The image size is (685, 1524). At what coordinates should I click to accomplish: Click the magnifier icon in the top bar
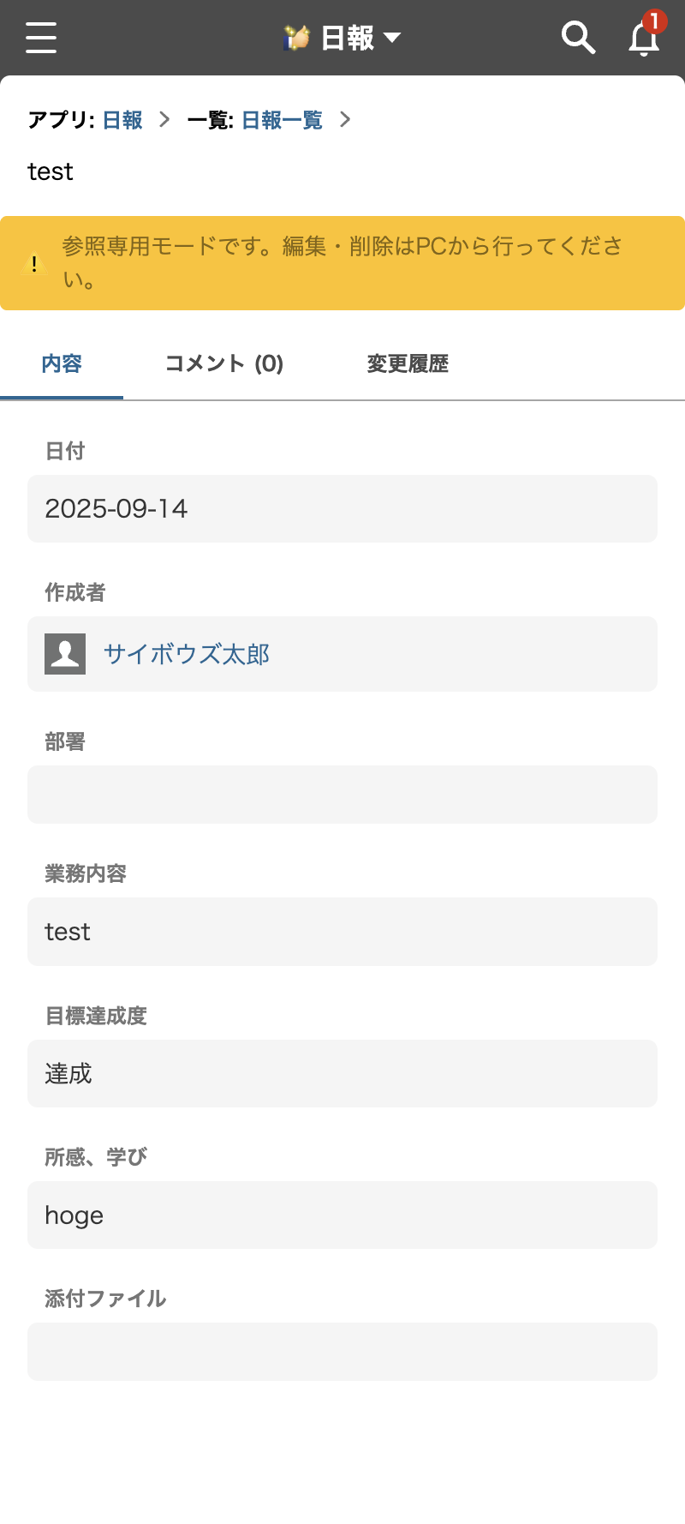579,37
